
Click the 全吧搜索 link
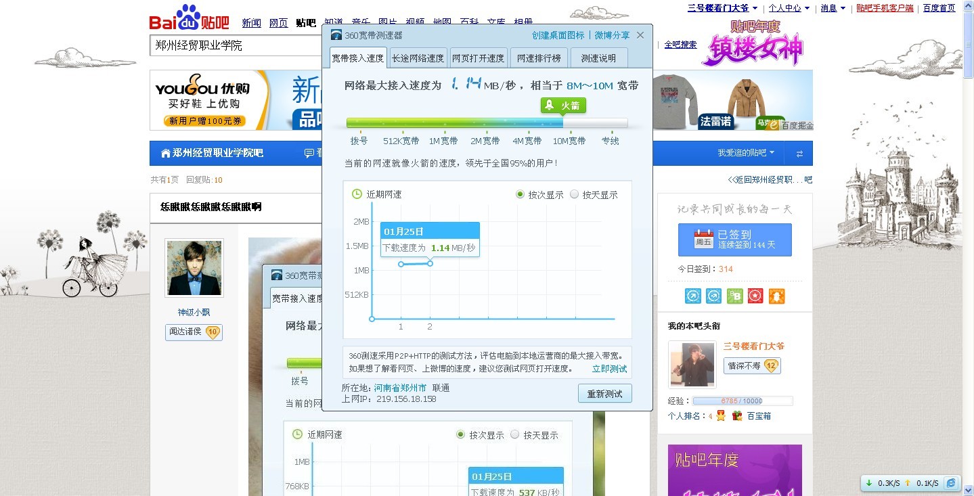[680, 45]
